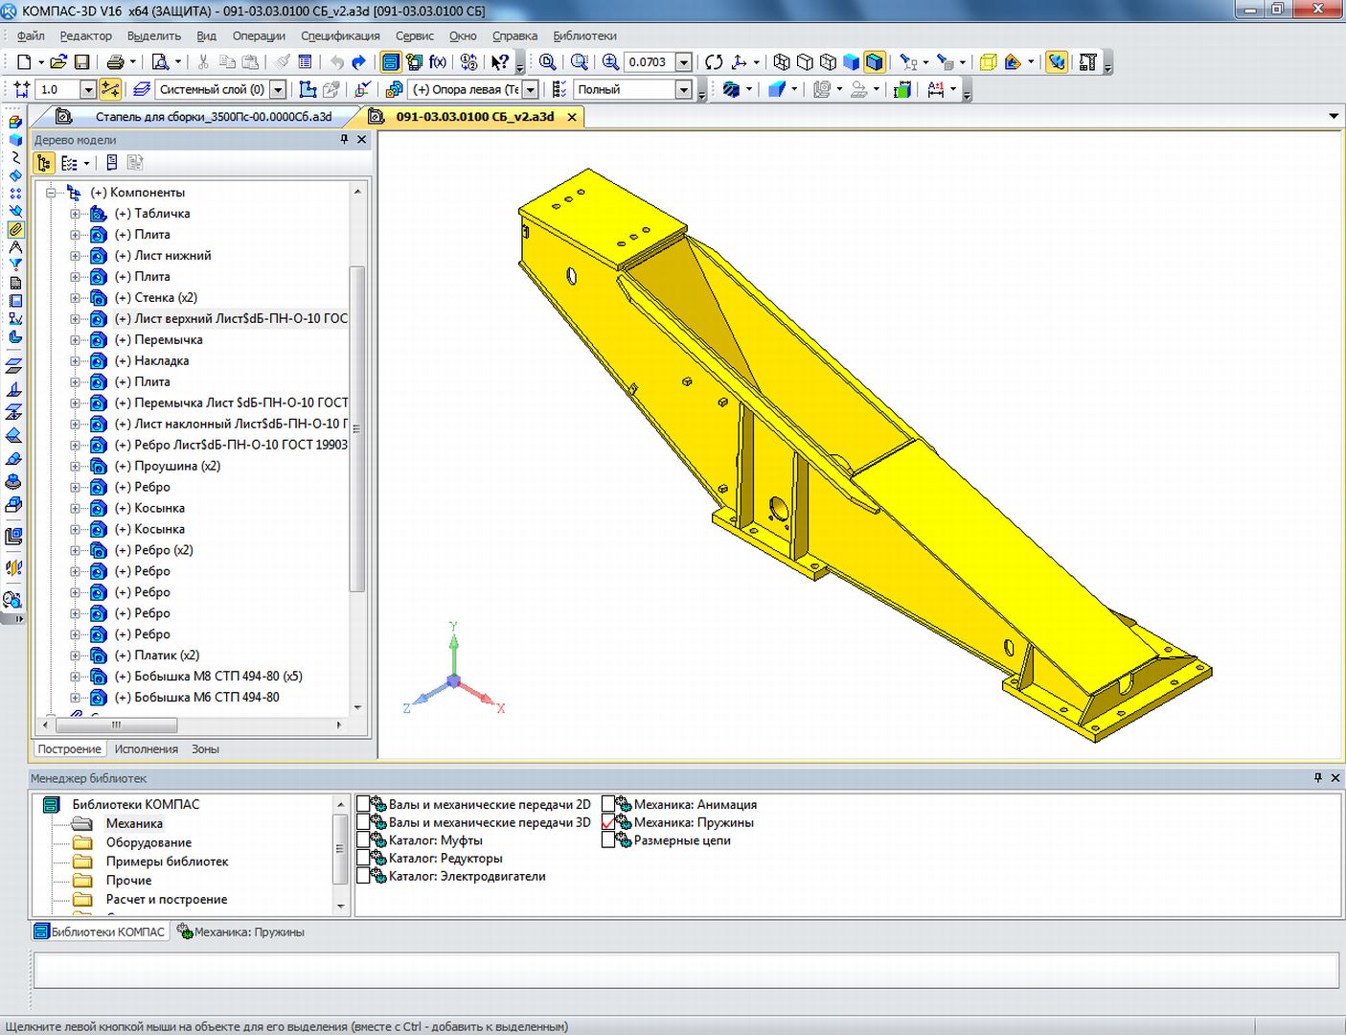
Task: Open the zoom scale 0.0703 dropdown
Action: 683,62
